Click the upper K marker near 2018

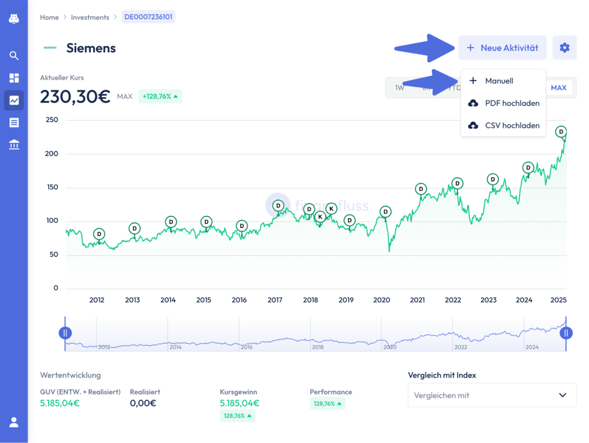(331, 208)
